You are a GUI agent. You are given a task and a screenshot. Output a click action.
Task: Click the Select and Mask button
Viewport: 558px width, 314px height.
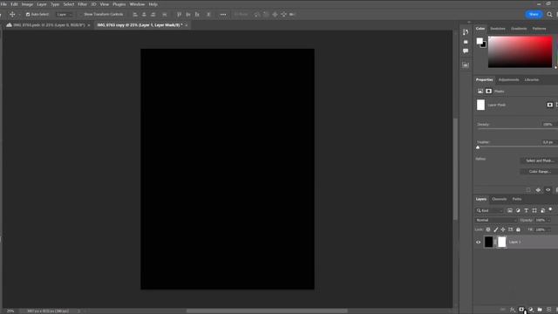point(540,160)
